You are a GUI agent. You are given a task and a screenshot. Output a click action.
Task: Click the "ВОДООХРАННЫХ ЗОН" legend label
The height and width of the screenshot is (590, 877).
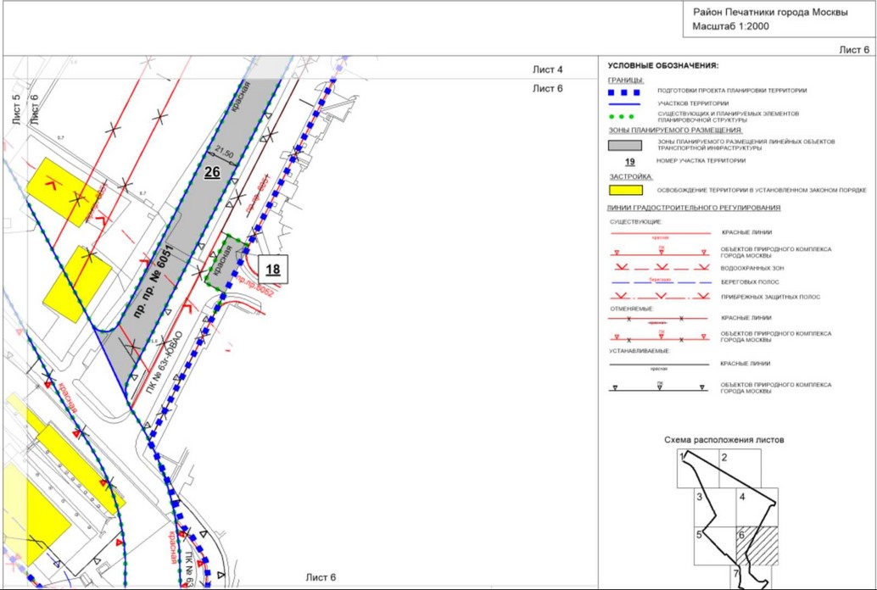pos(752,269)
